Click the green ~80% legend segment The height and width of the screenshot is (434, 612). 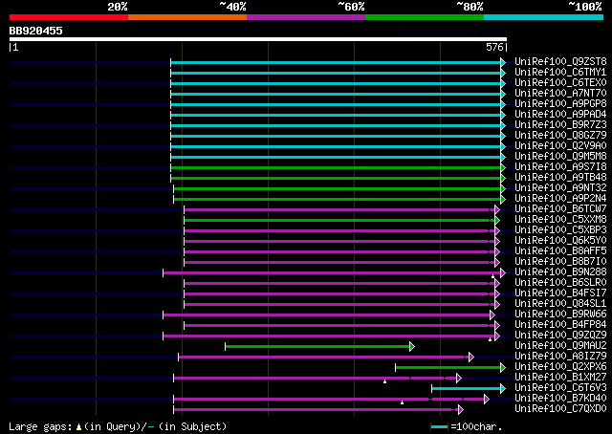click(425, 17)
